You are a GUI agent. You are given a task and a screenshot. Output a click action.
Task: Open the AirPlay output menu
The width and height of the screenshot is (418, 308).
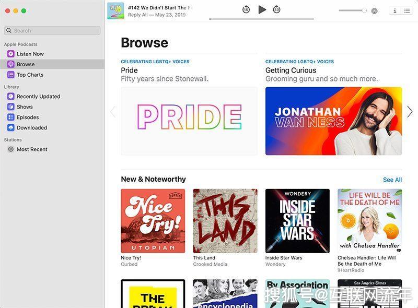[x=375, y=11]
